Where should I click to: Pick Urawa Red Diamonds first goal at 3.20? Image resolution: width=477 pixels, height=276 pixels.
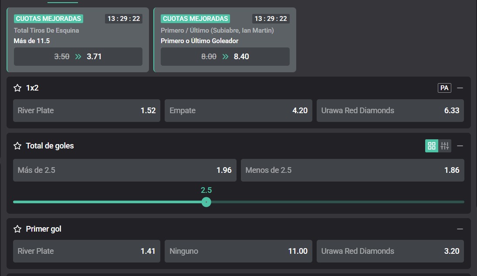pyautogui.click(x=390, y=251)
